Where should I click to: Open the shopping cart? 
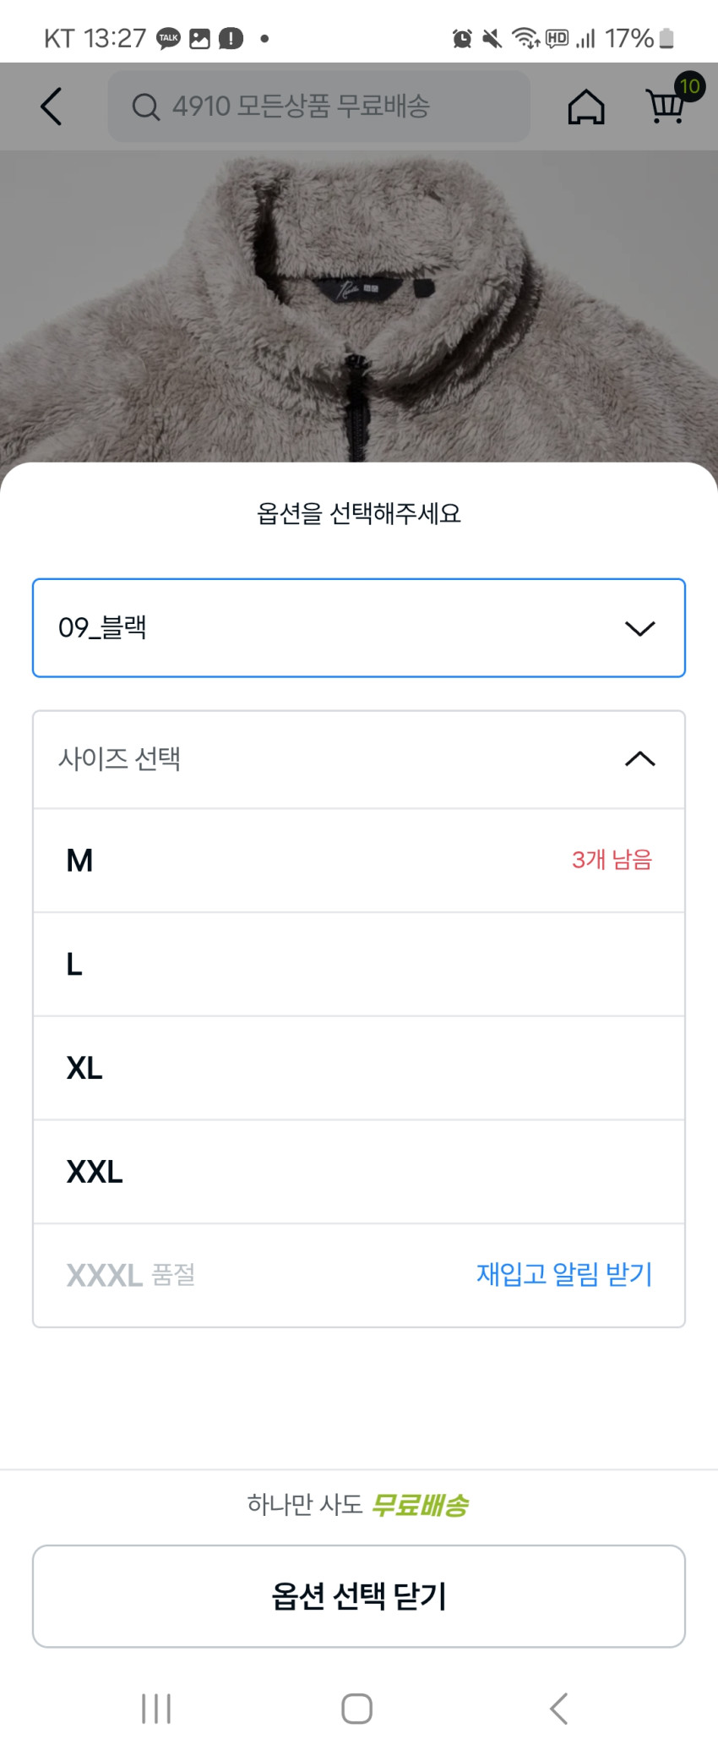click(x=666, y=105)
